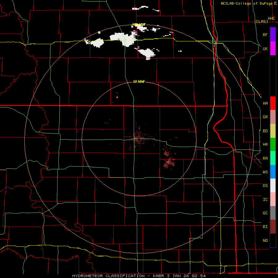Click the HHC product label
The width and height of the screenshot is (278, 278).
click(x=272, y=19)
